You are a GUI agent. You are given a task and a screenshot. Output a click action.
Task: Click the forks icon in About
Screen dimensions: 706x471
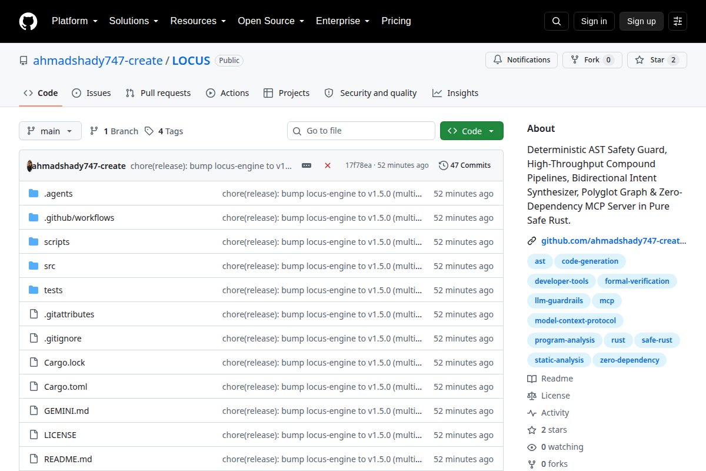tap(532, 464)
